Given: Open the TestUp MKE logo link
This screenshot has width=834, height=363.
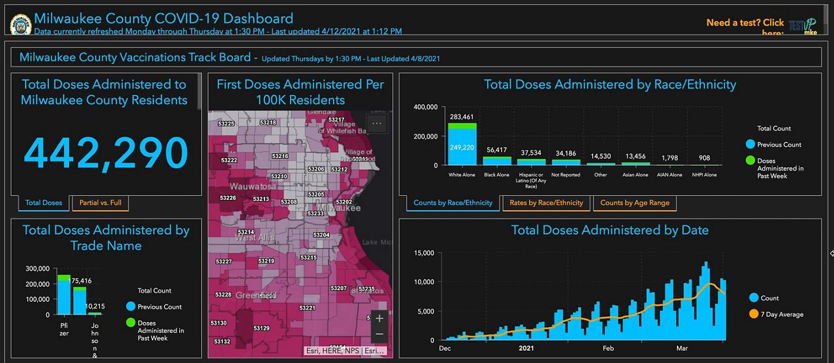Looking at the screenshot, I should pos(802,25).
